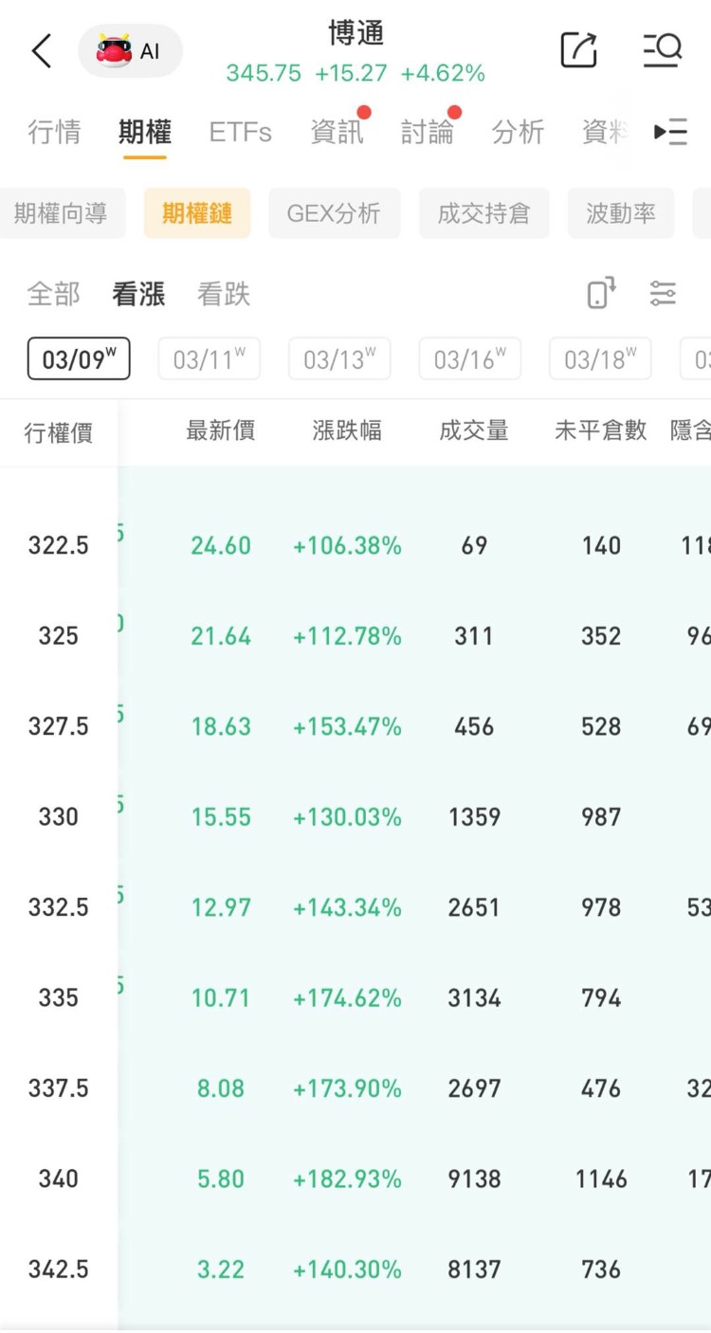
Task: Switch to the 討論 tab
Action: (x=427, y=132)
